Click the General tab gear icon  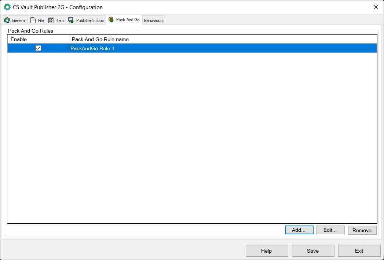7,21
